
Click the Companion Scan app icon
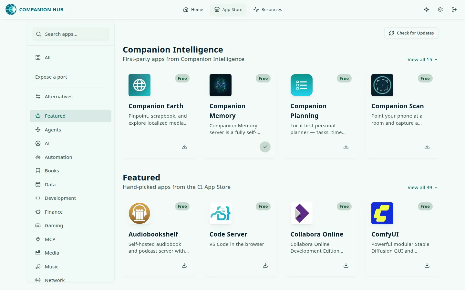coord(382,85)
